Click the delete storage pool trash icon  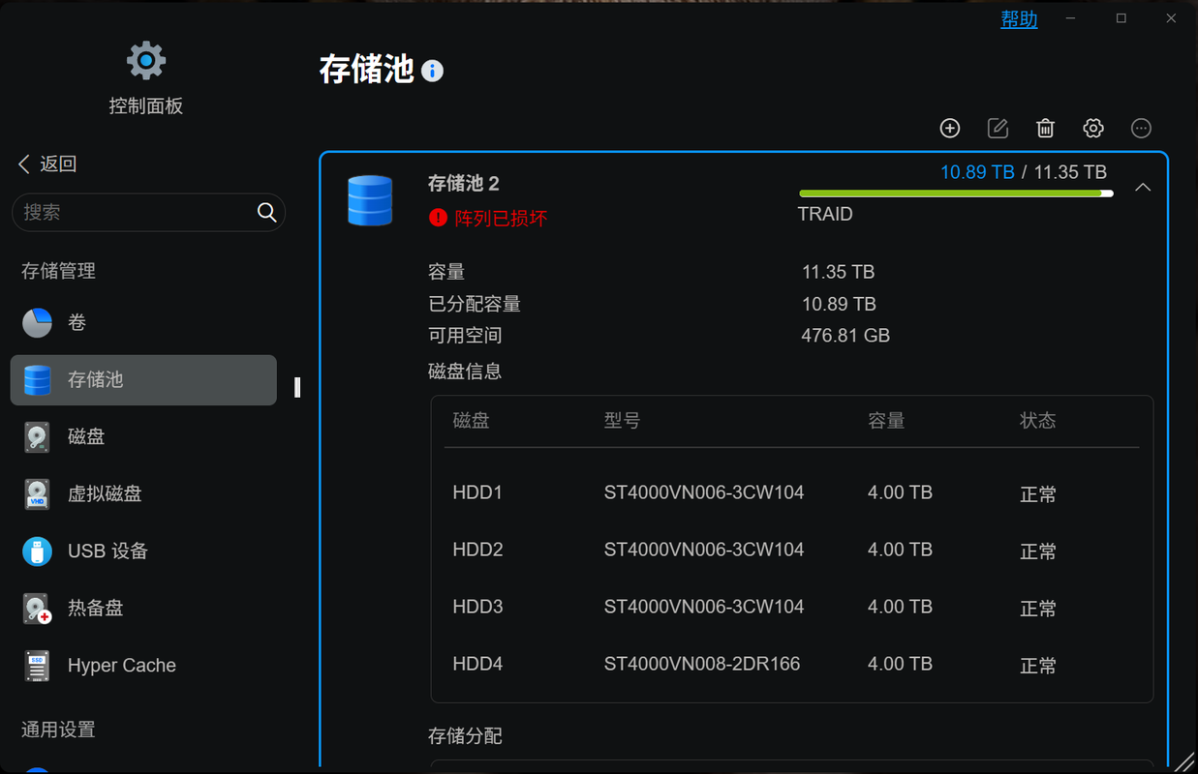pyautogui.click(x=1046, y=128)
